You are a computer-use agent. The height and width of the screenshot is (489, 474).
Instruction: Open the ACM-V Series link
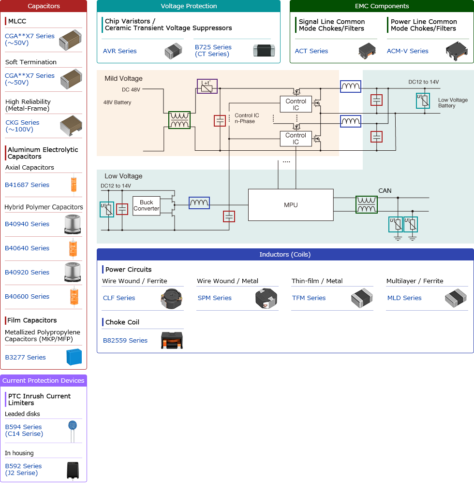point(408,51)
